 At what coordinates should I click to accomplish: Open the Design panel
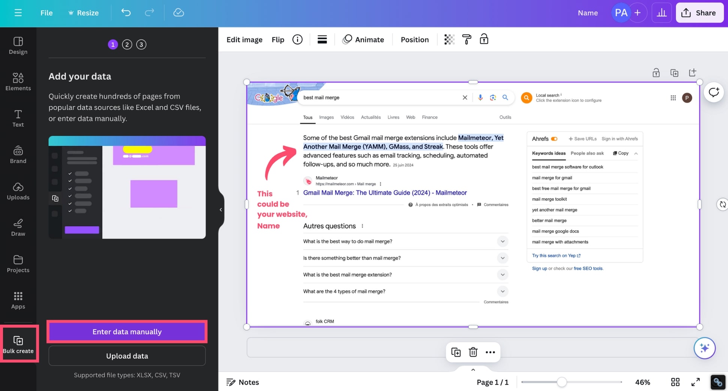18,45
